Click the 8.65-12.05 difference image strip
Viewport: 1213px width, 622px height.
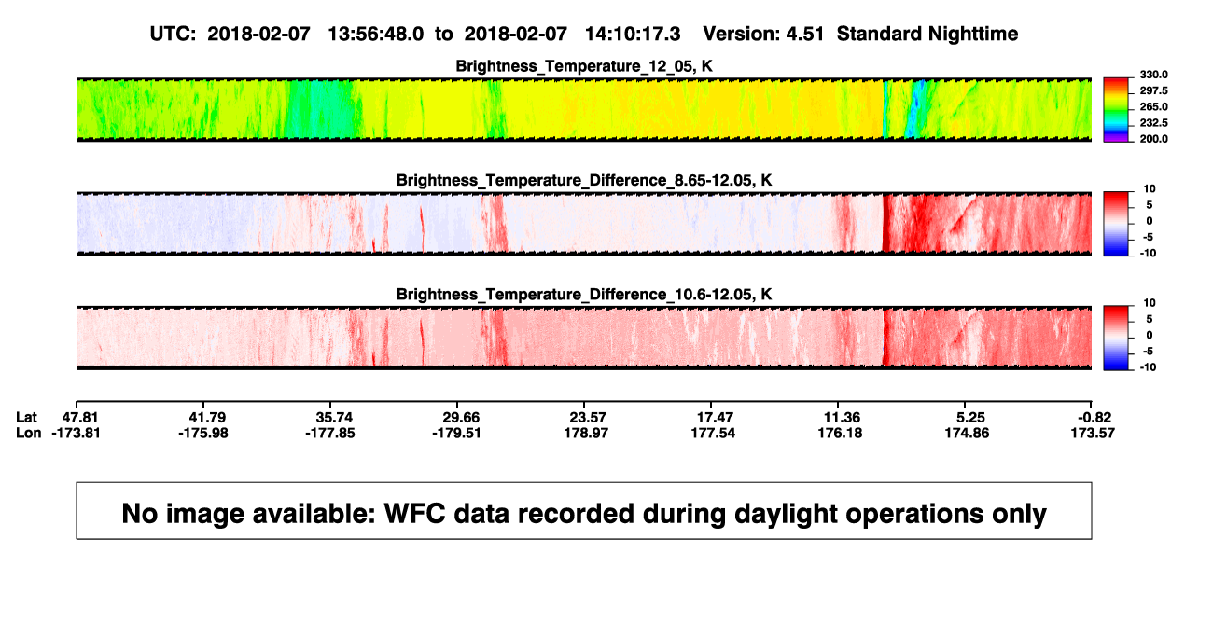pos(584,224)
